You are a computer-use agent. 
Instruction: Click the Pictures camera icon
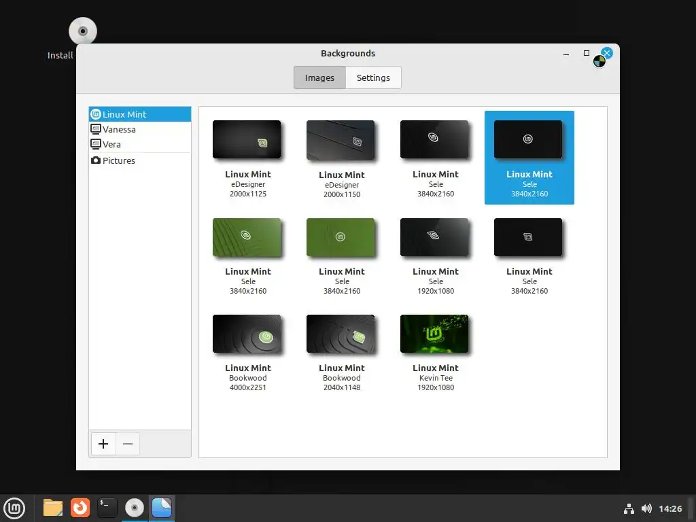click(96, 160)
